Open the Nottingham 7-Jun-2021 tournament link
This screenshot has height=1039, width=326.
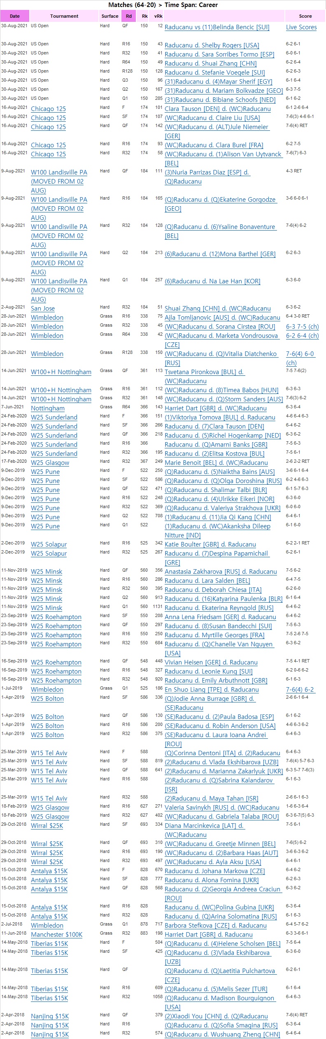tap(48, 408)
